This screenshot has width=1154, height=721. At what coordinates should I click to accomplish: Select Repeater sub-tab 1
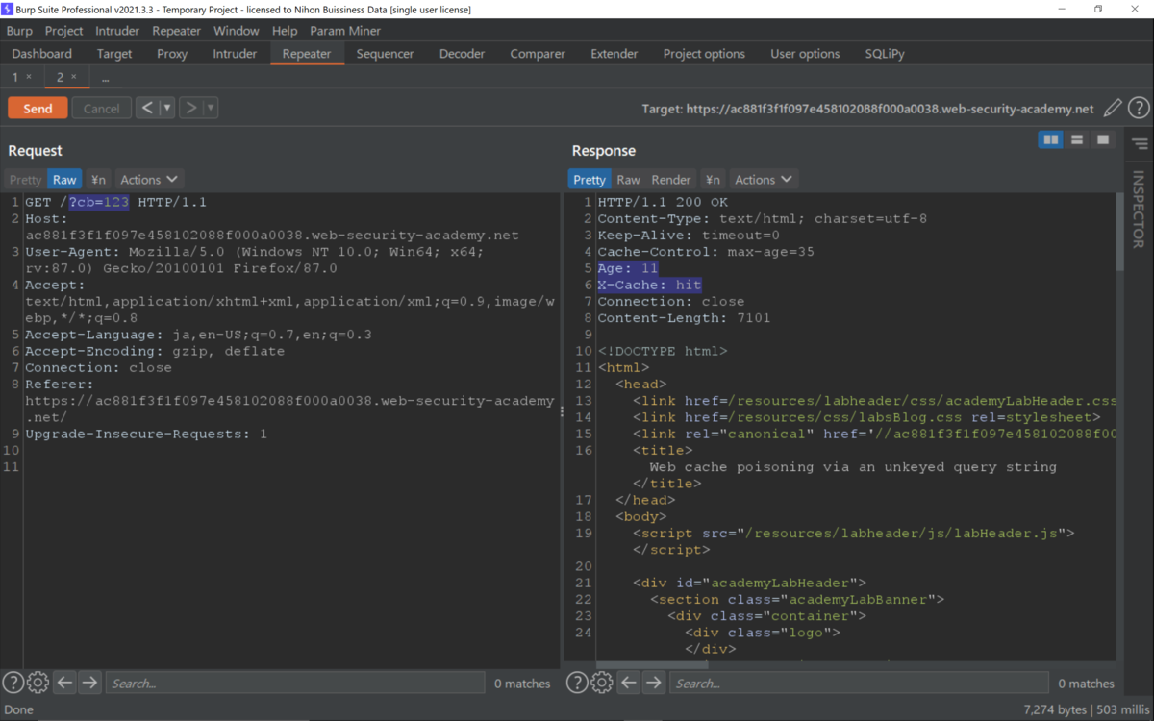tap(15, 77)
